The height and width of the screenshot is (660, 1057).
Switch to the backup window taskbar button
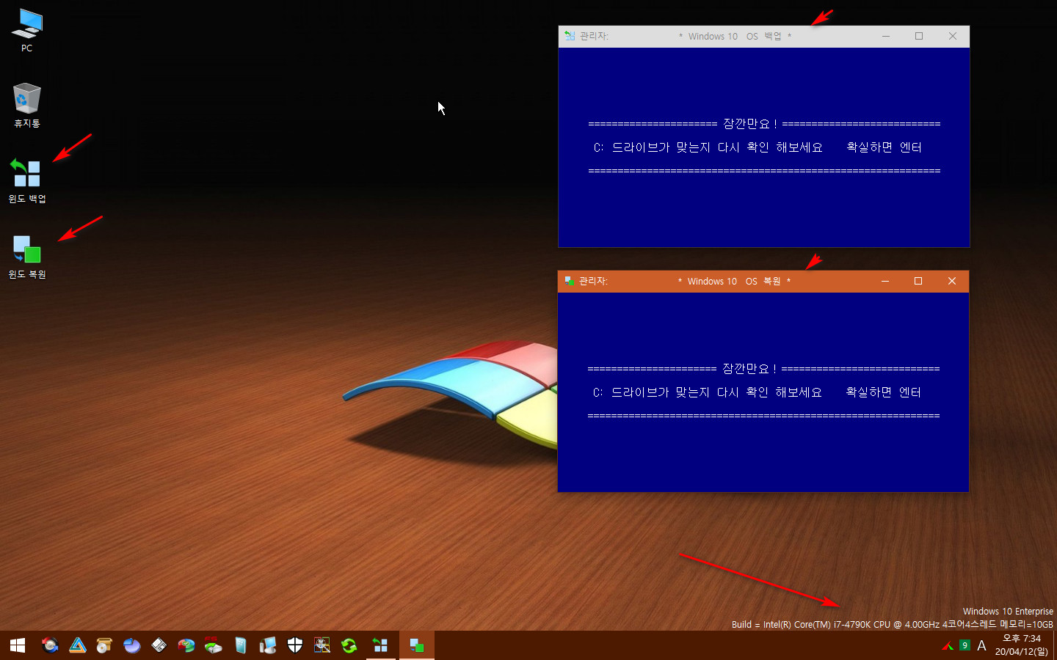[x=381, y=645]
